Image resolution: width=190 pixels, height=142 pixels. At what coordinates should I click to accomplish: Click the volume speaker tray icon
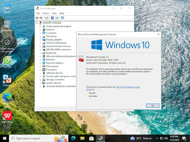tap(166, 138)
